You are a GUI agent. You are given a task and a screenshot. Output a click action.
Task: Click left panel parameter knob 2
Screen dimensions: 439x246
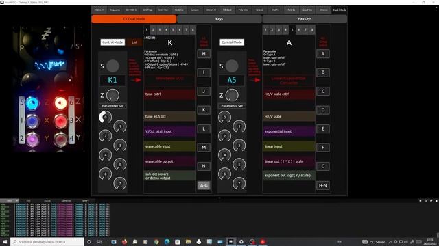point(105,136)
